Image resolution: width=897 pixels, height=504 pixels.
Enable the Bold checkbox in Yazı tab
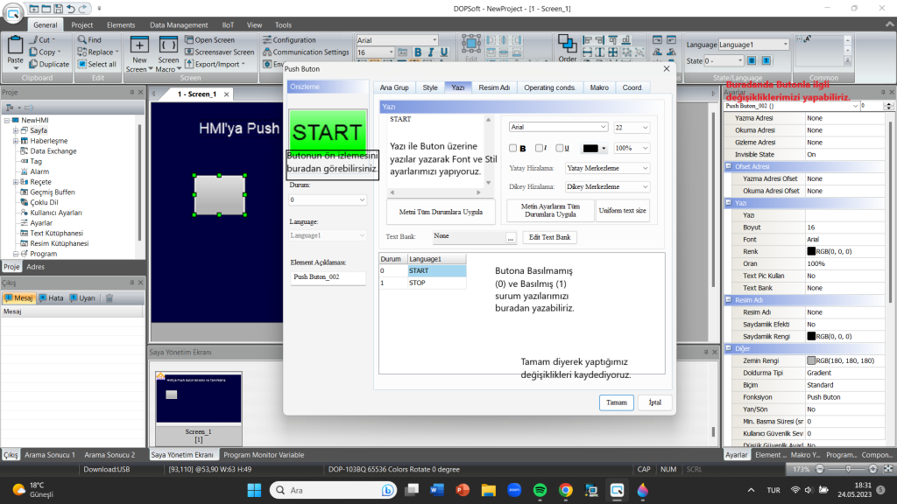pos(513,148)
